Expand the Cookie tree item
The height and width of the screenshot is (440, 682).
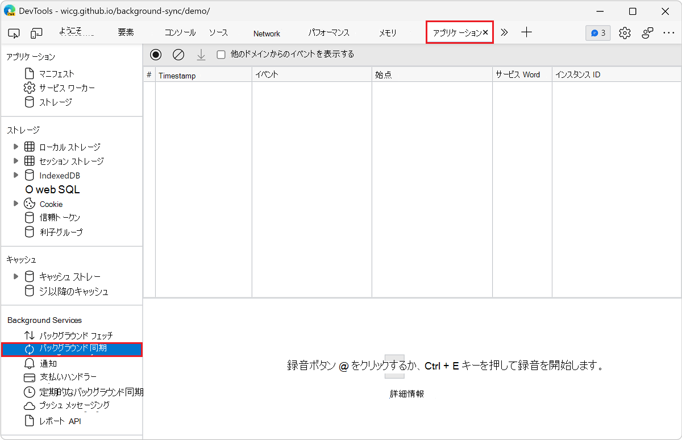point(16,204)
